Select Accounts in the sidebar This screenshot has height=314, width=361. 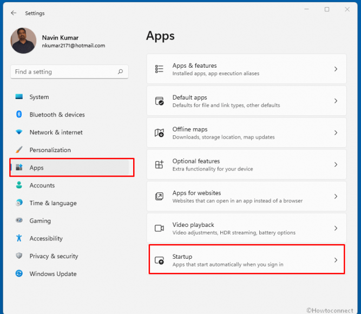click(x=69, y=185)
